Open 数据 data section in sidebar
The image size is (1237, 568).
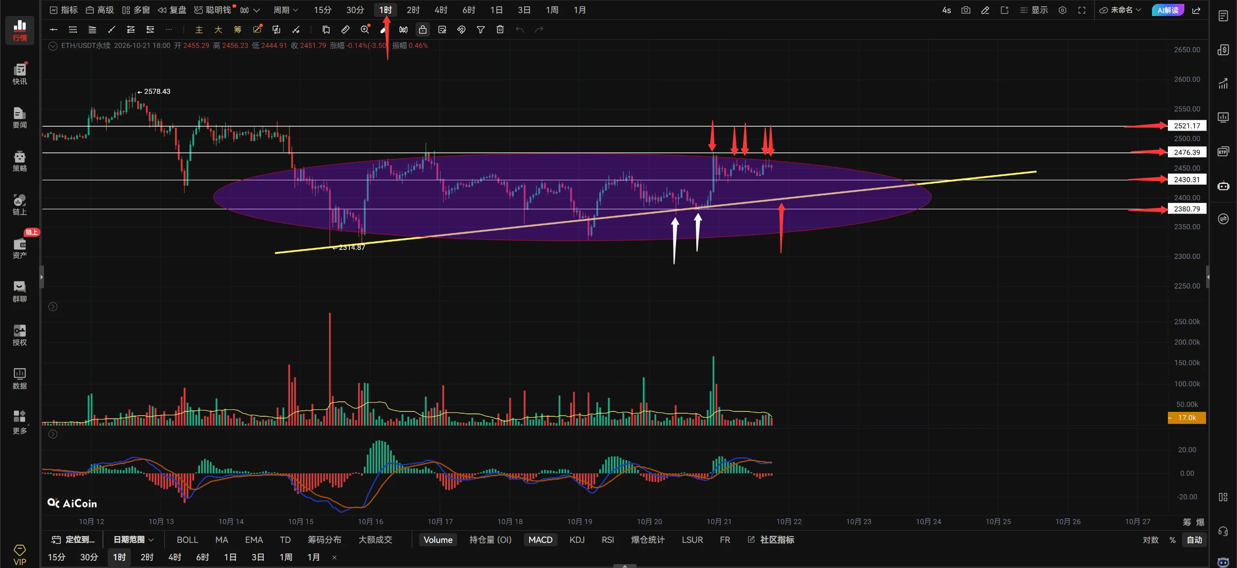[20, 379]
